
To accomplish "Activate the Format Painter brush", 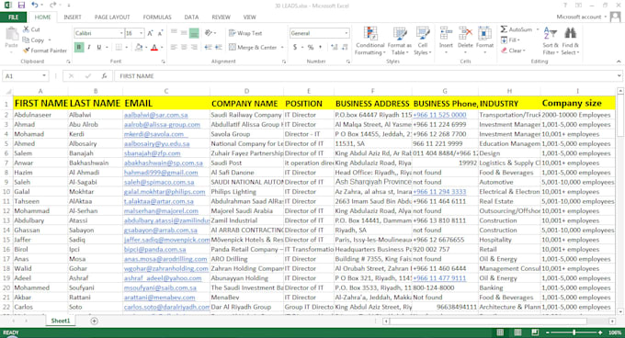I will point(27,51).
